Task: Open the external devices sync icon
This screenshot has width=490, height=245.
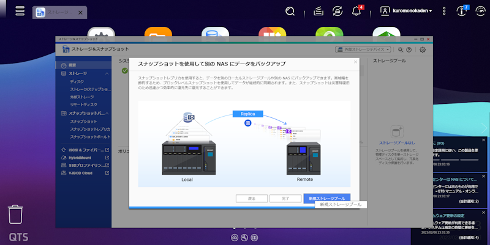Action: point(337,11)
